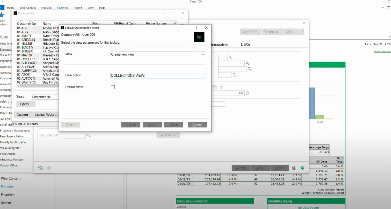Click the calculator icon next to the .00 field
This screenshot has height=209, width=391.
[247, 93]
